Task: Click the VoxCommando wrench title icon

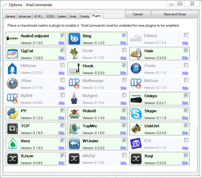Action: (x=5, y=5)
